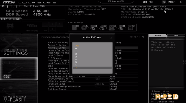This screenshot has height=103, width=186.
Task: Choose 5 active E-Cores
Action: pos(92,62)
